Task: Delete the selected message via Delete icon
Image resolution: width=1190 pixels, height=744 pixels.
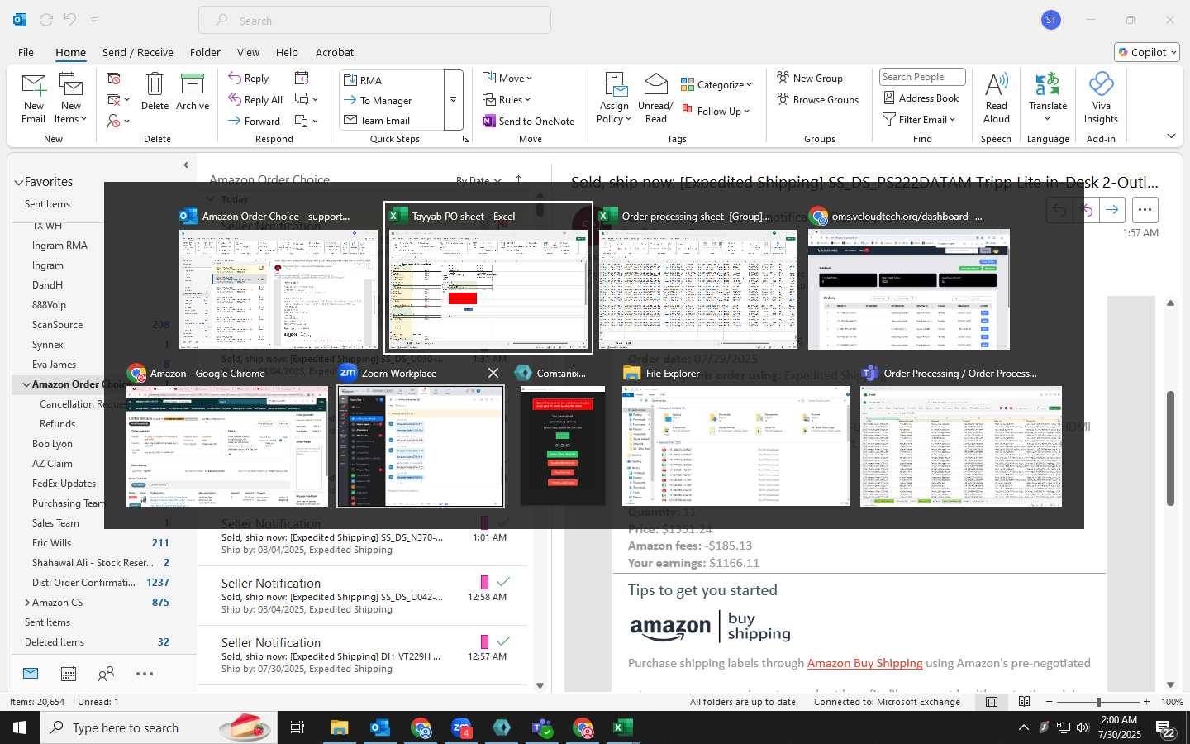Action: point(155,92)
